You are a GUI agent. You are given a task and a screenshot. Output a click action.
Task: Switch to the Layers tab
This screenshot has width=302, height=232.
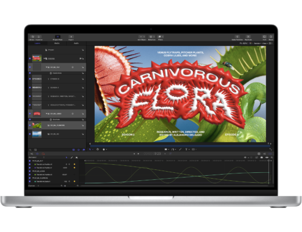tap(37, 43)
